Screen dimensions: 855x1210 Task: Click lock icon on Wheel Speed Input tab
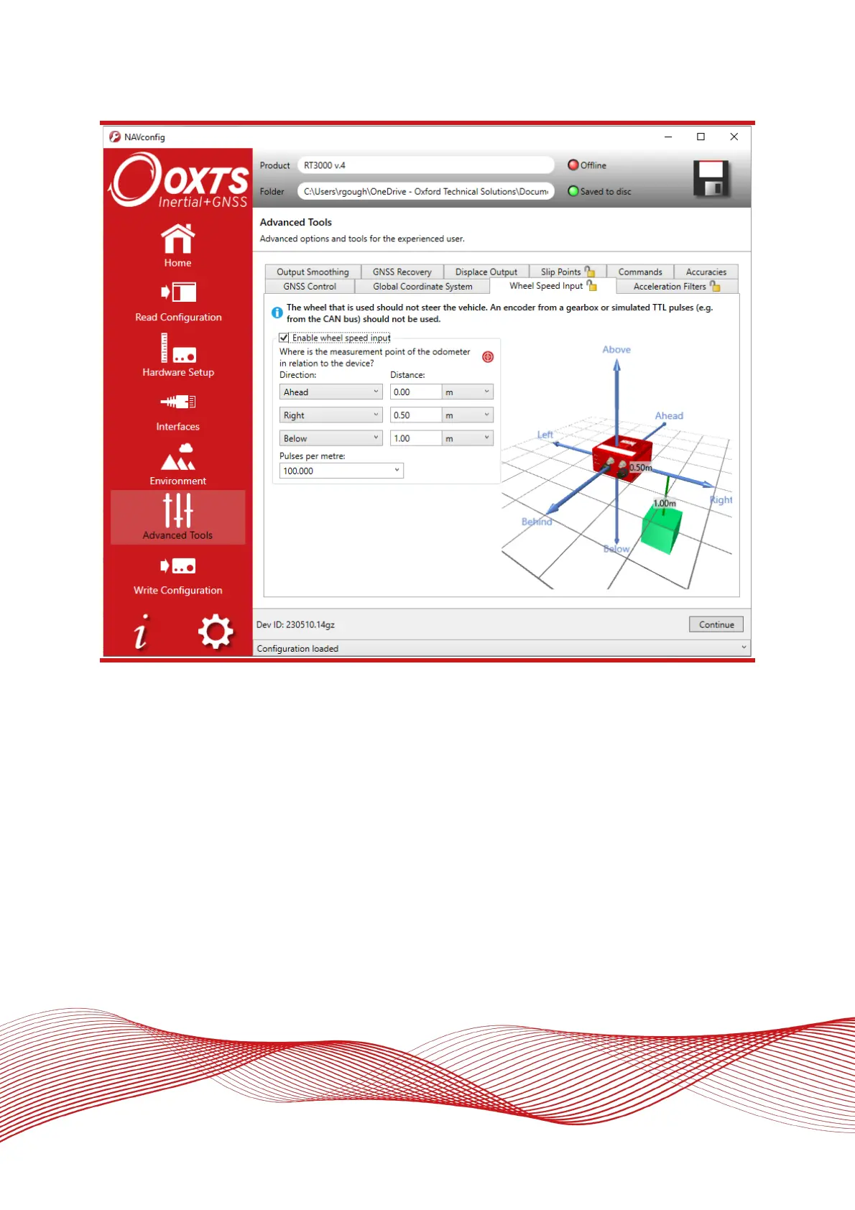tap(592, 285)
